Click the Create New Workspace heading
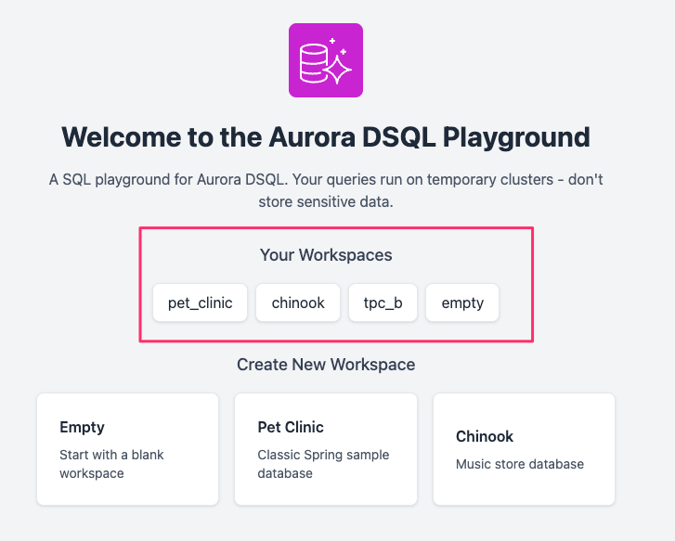 click(x=326, y=365)
